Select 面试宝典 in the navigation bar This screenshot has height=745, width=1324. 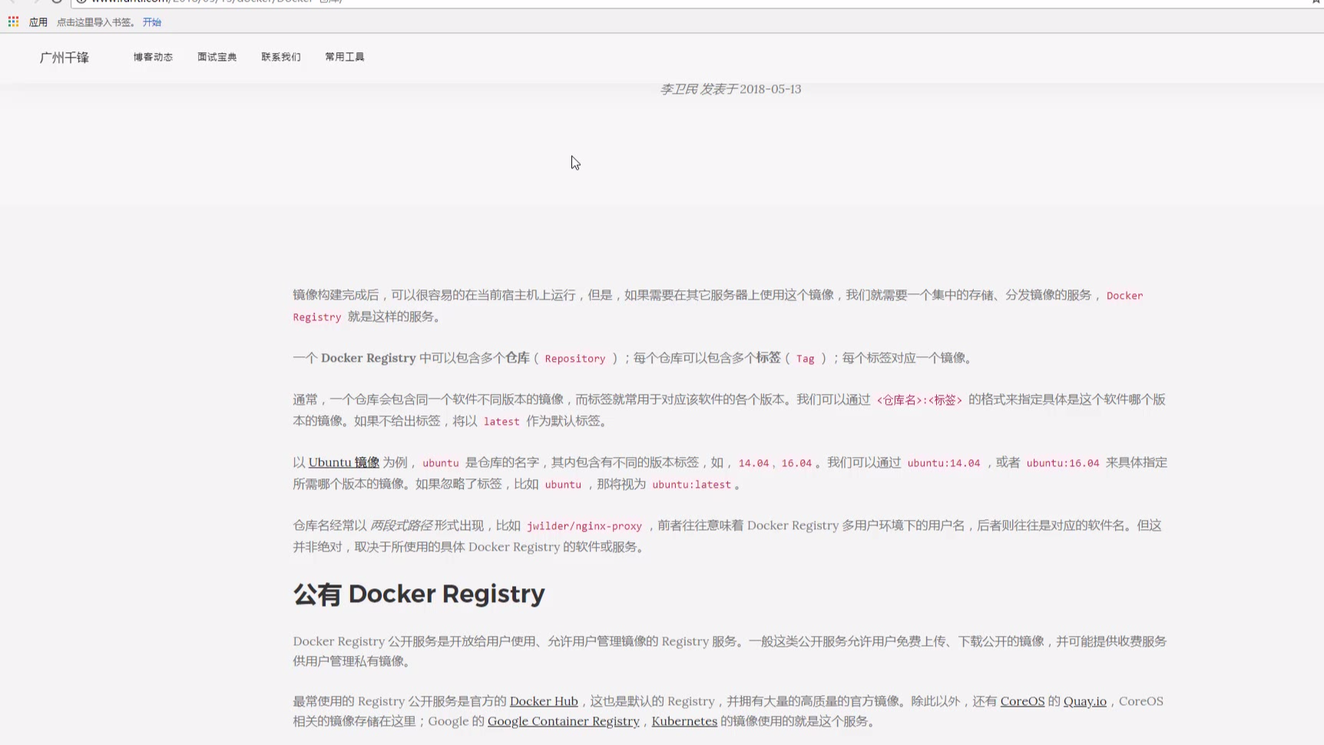click(217, 57)
